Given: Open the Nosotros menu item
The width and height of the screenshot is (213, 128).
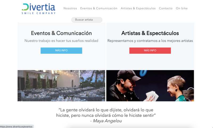Looking at the screenshot, I should click(70, 8).
